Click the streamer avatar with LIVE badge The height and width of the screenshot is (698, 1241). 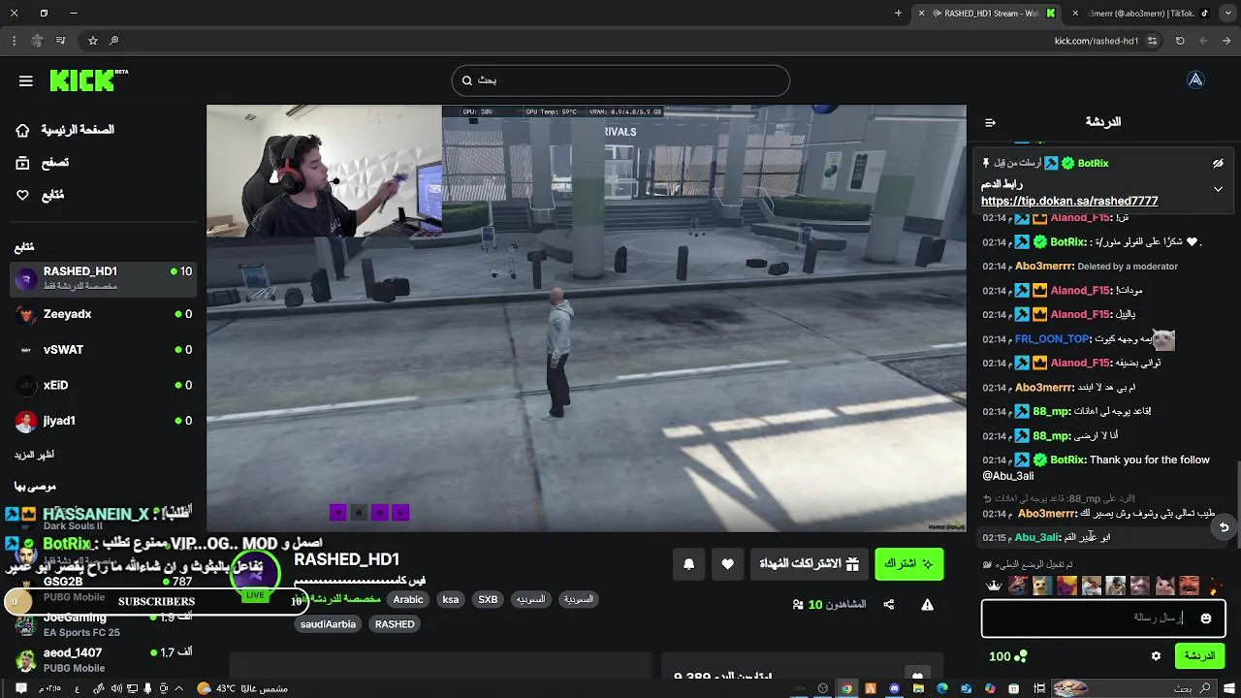point(255,574)
